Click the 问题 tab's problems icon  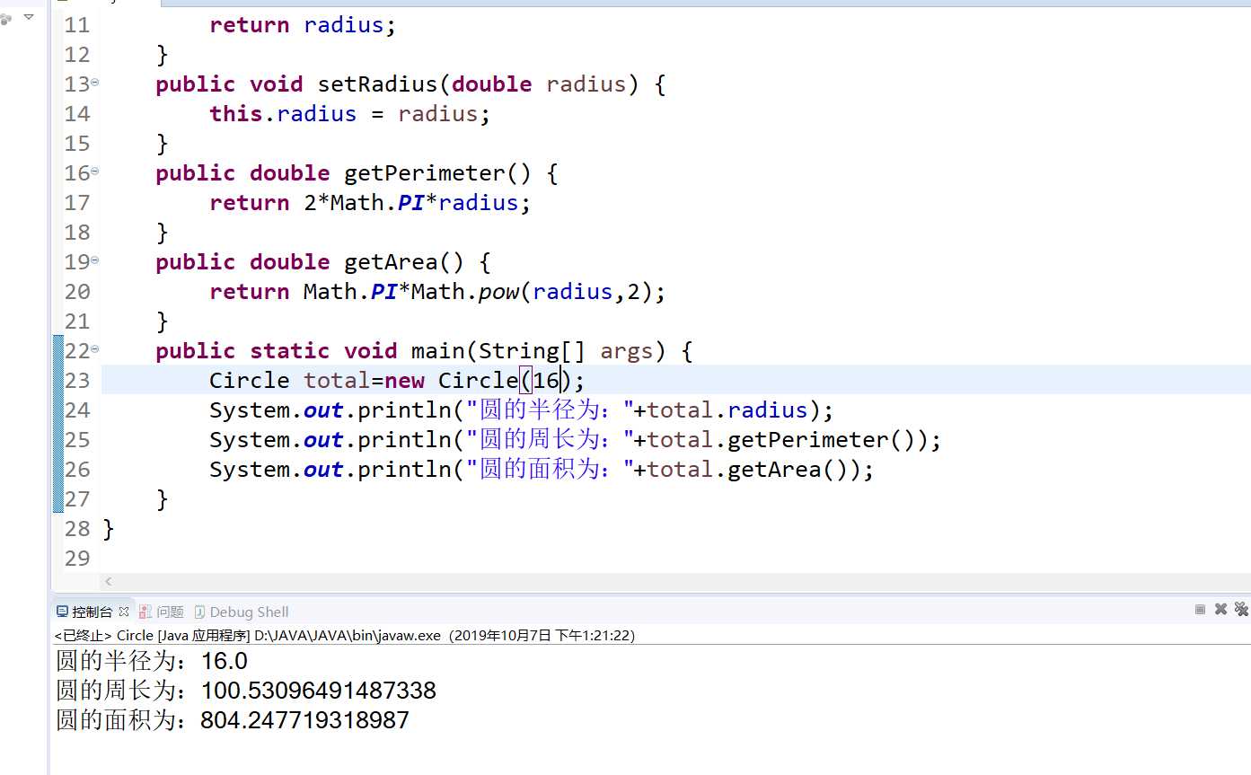coord(146,612)
